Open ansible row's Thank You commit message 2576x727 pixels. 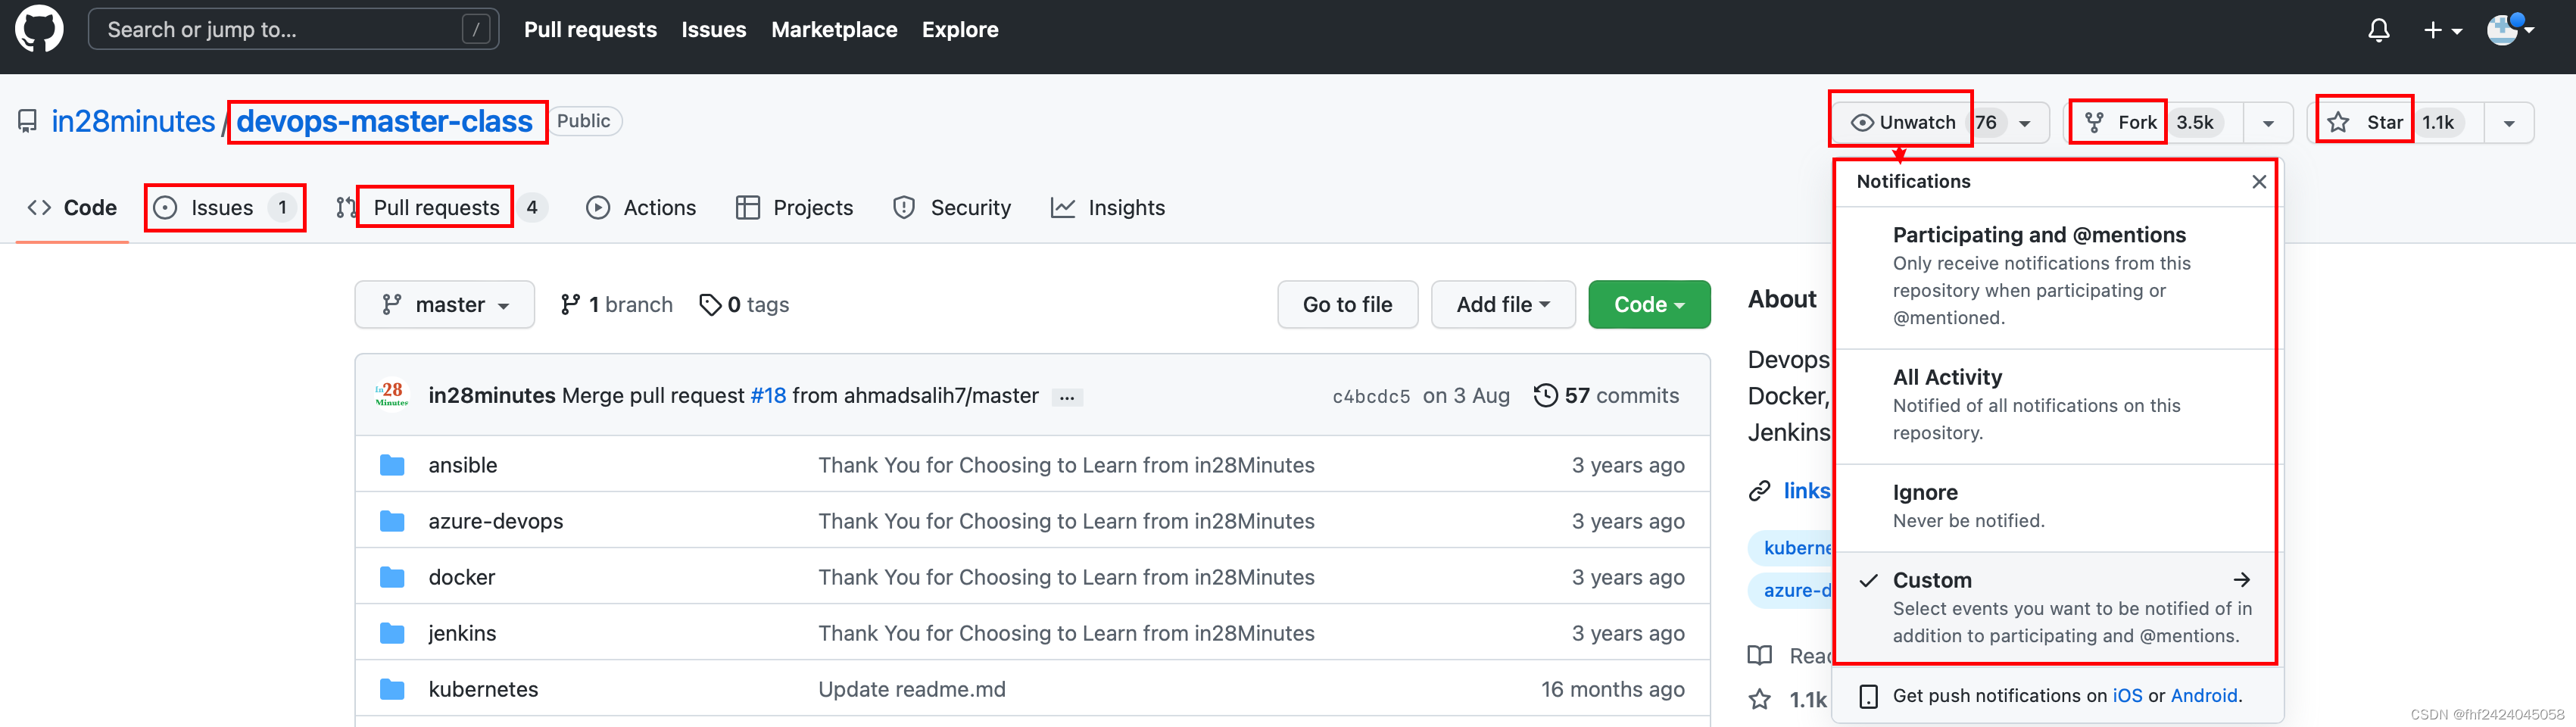pos(1066,465)
